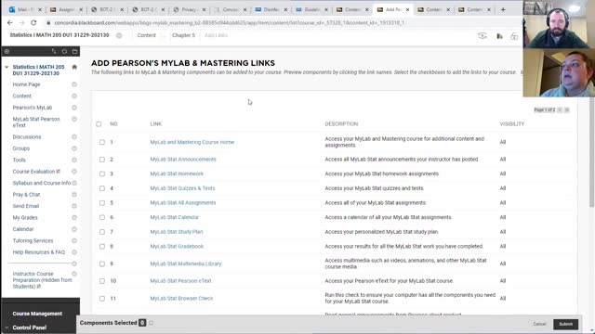Refresh the course menu
This screenshot has width=595, height=334.
pyautogui.click(x=64, y=51)
